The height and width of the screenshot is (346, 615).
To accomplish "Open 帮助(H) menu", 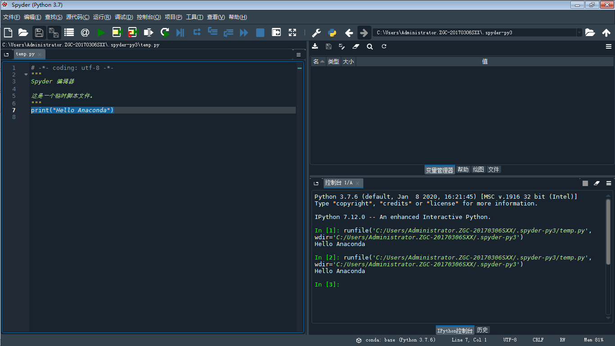I will pyautogui.click(x=238, y=17).
